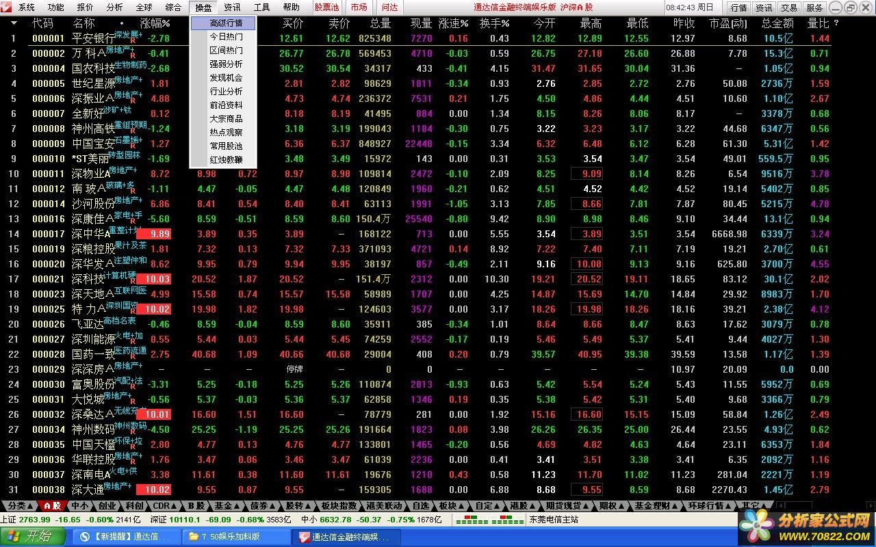The width and height of the screenshot is (876, 547).
Task: Switch to the 港美联动 bottom tab
Action: [384, 506]
